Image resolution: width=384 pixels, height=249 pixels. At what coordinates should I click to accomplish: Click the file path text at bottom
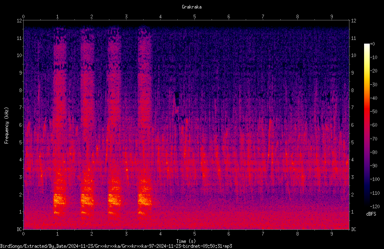coord(116,246)
